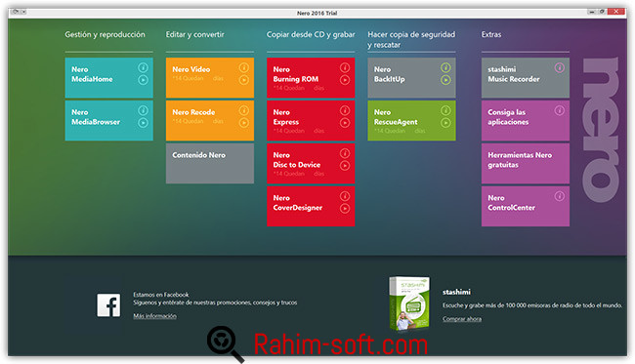Open info icon on Nero Video tile
The height and width of the screenshot is (364, 635).
[244, 67]
